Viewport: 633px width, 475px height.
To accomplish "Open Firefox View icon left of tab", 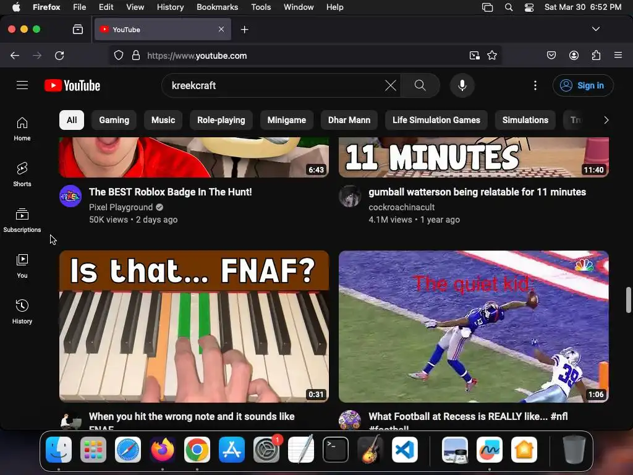I will (x=77, y=29).
